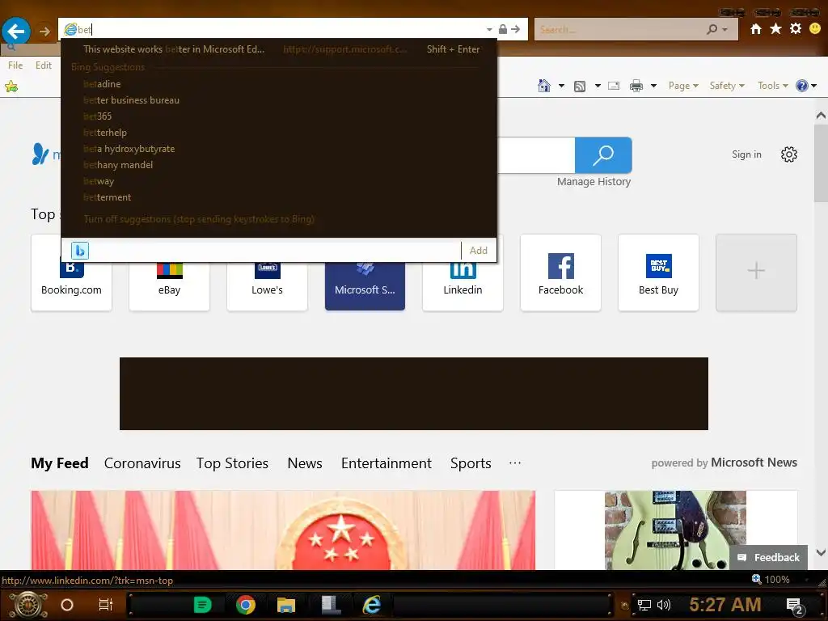
Task: Switch to the Top Stories tab
Action: pyautogui.click(x=232, y=463)
